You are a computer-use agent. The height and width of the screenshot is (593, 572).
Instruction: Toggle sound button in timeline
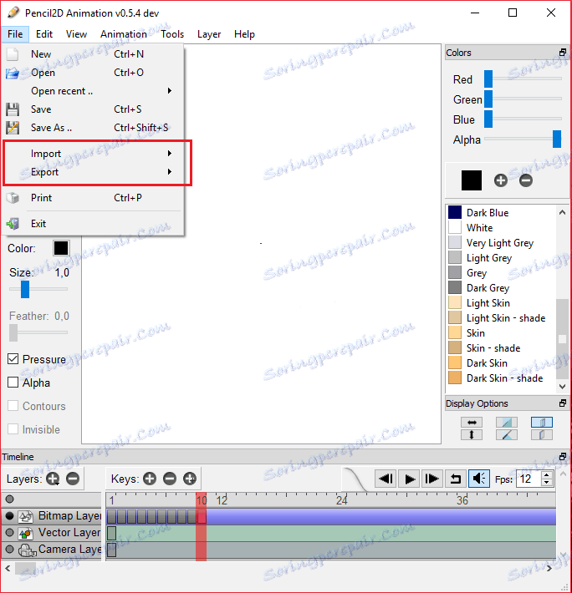479,479
